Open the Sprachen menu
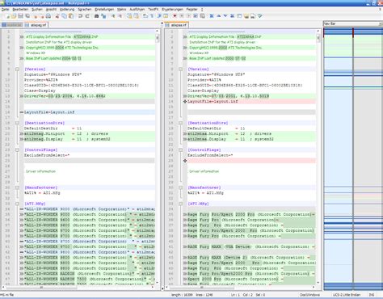 (x=85, y=9)
